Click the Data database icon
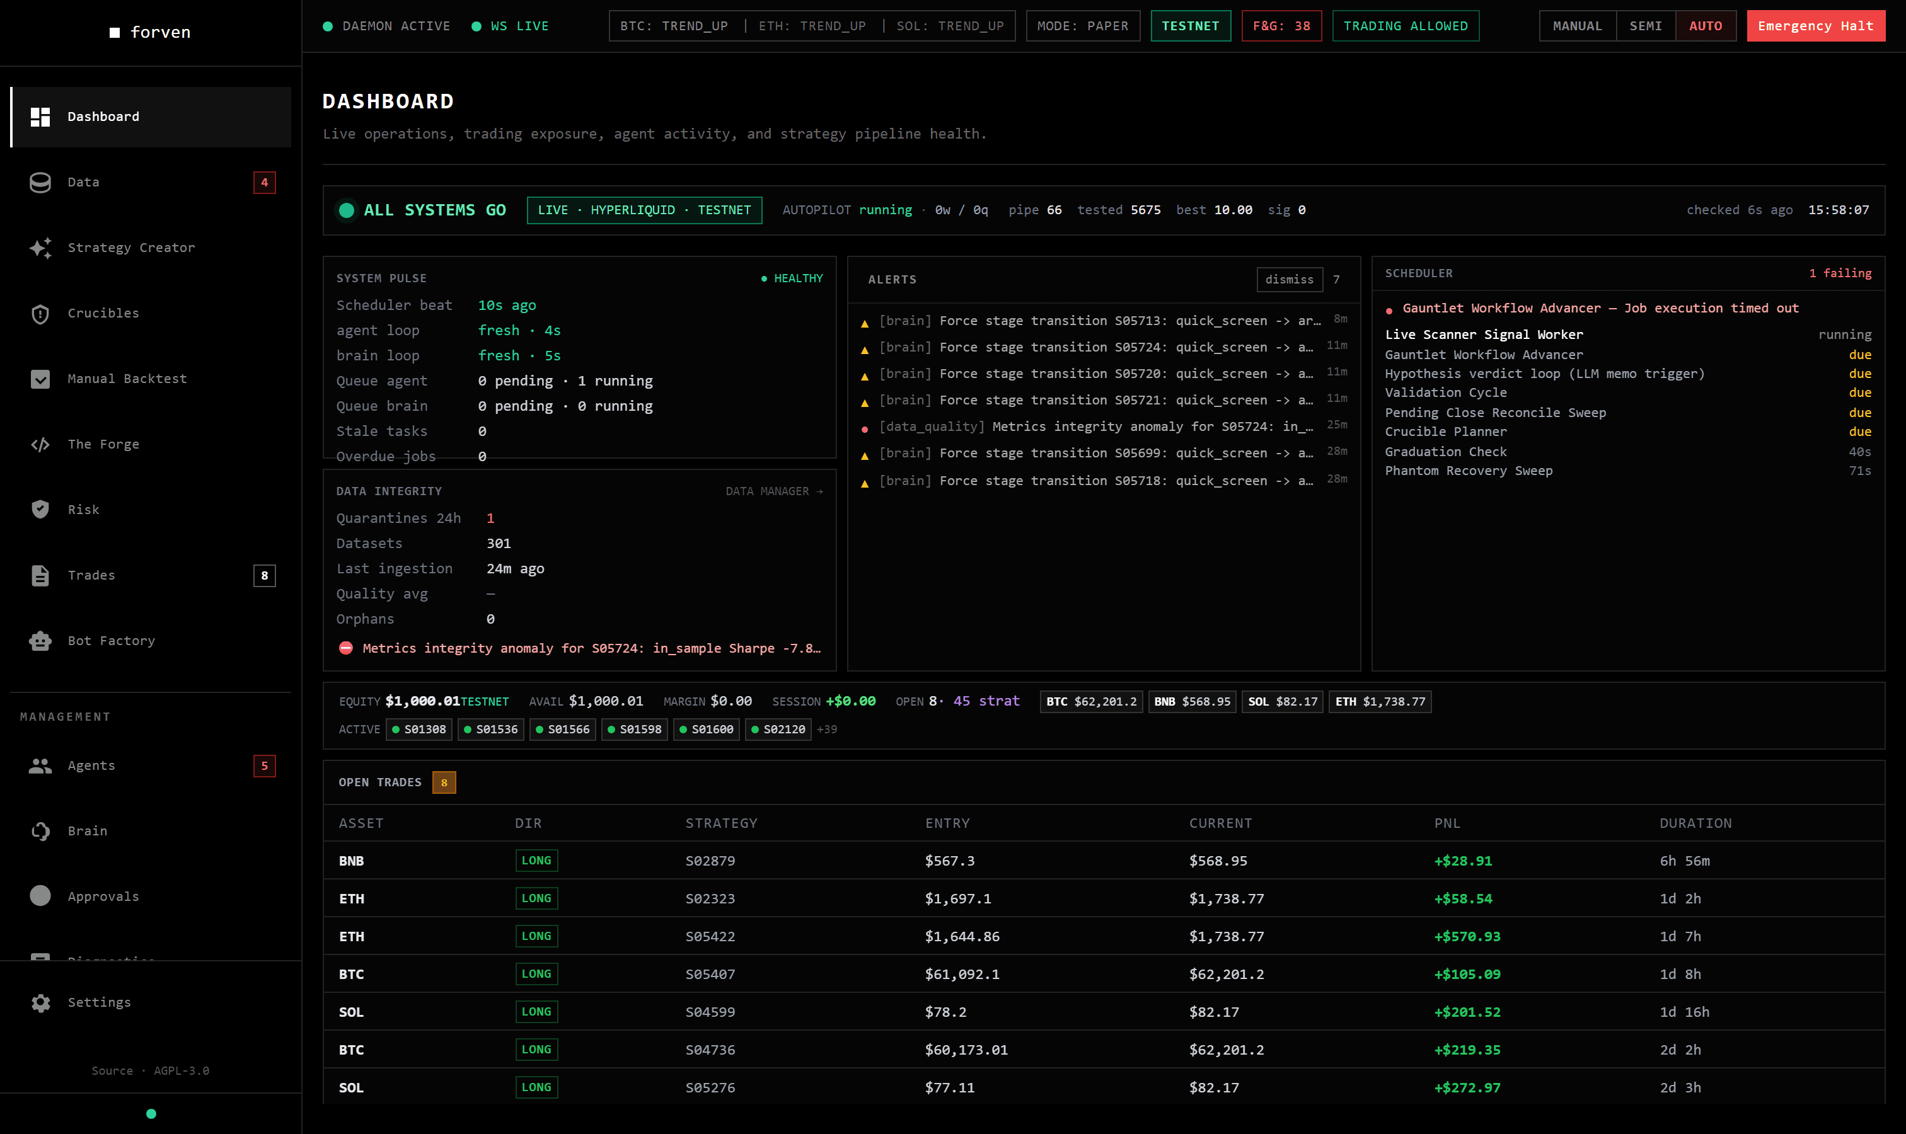 tap(40, 183)
